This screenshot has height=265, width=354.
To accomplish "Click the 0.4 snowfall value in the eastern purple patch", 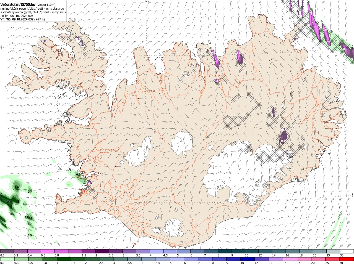I will [283, 141].
